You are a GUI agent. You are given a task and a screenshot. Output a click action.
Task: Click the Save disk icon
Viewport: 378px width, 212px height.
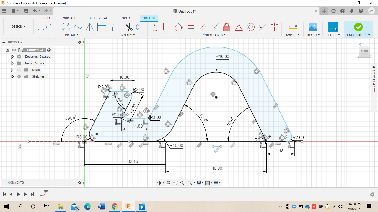(x=26, y=11)
